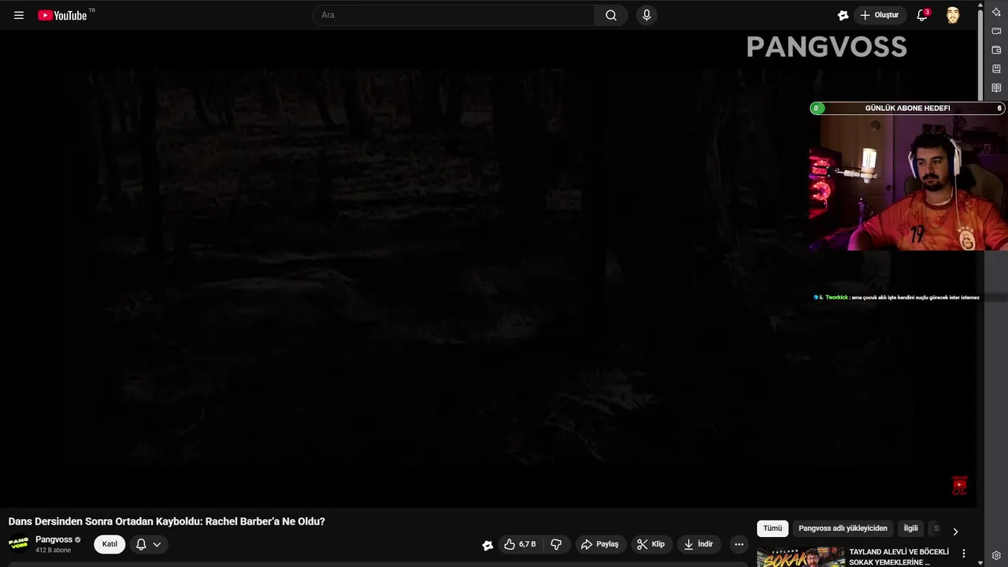Start voice search with the microphone
Image resolution: width=1008 pixels, height=567 pixels.
click(647, 15)
